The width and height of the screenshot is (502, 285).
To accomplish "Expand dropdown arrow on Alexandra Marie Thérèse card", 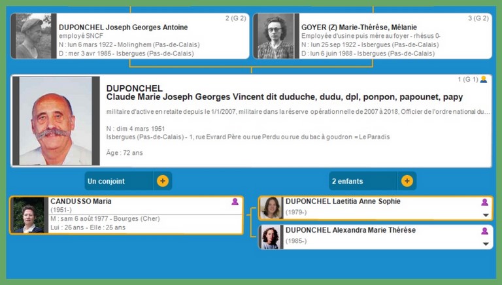I will 485,244.
